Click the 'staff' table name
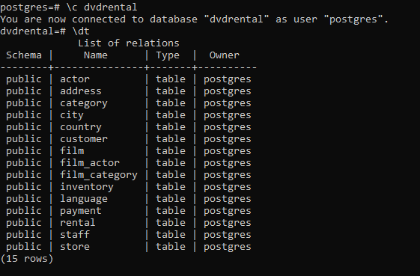Viewport: 420px width, 276px height. coord(75,235)
